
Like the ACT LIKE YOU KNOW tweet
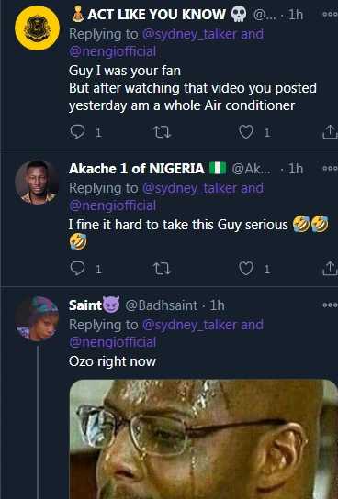246,131
